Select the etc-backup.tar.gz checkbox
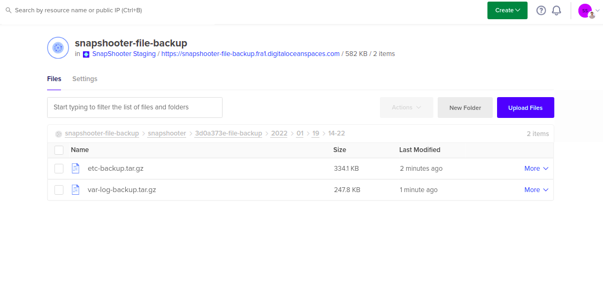Screen dimensions: 603x286 (59, 169)
